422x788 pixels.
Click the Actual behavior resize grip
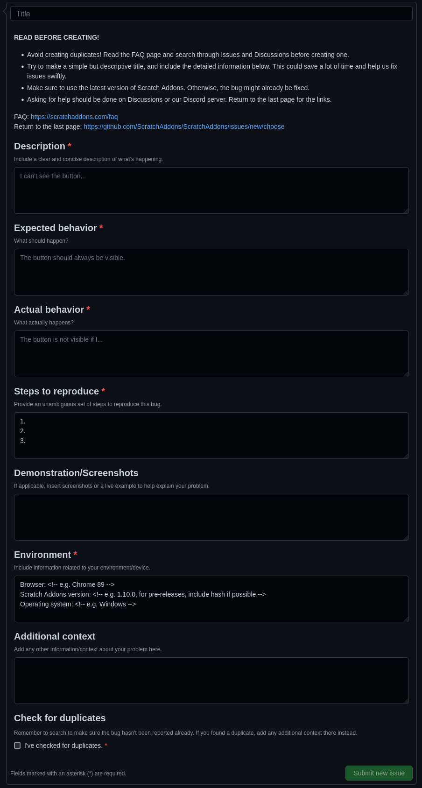[x=406, y=374]
